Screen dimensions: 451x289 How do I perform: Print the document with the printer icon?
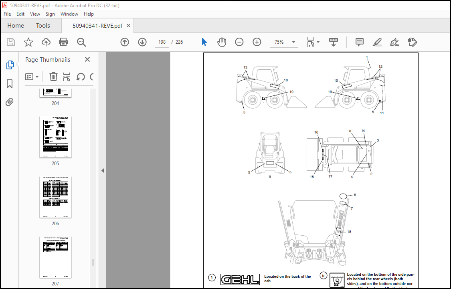point(63,42)
